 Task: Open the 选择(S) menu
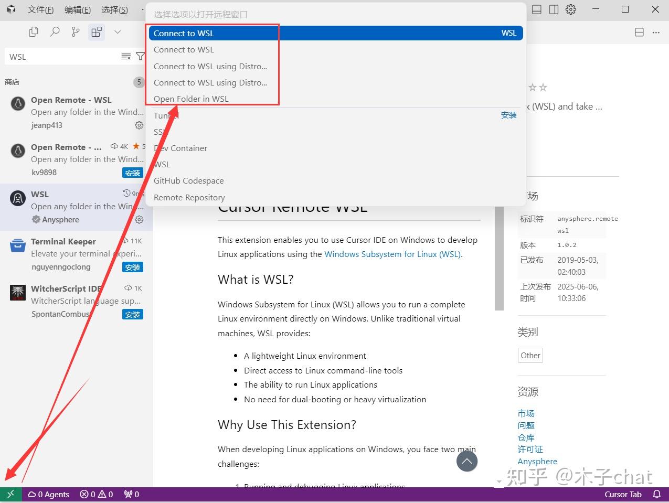pyautogui.click(x=114, y=9)
